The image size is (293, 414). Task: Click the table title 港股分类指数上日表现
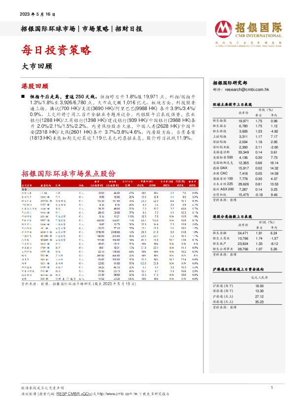tap(232, 216)
